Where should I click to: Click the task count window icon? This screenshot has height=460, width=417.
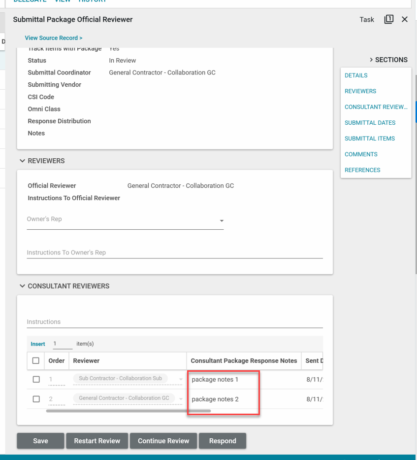(388, 19)
